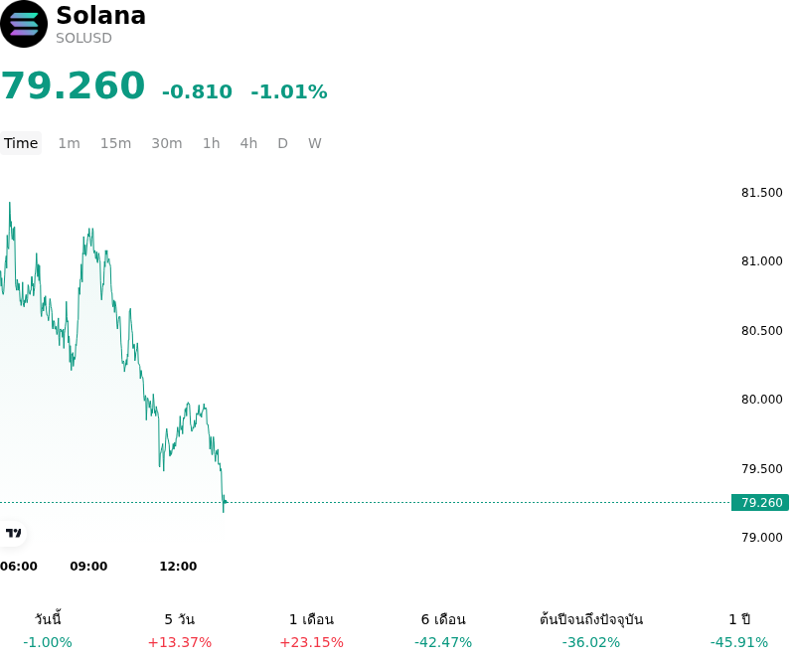Screen dimensions: 795x662
Task: Select the 6 เดือน -42.47% range
Action: coord(443,630)
